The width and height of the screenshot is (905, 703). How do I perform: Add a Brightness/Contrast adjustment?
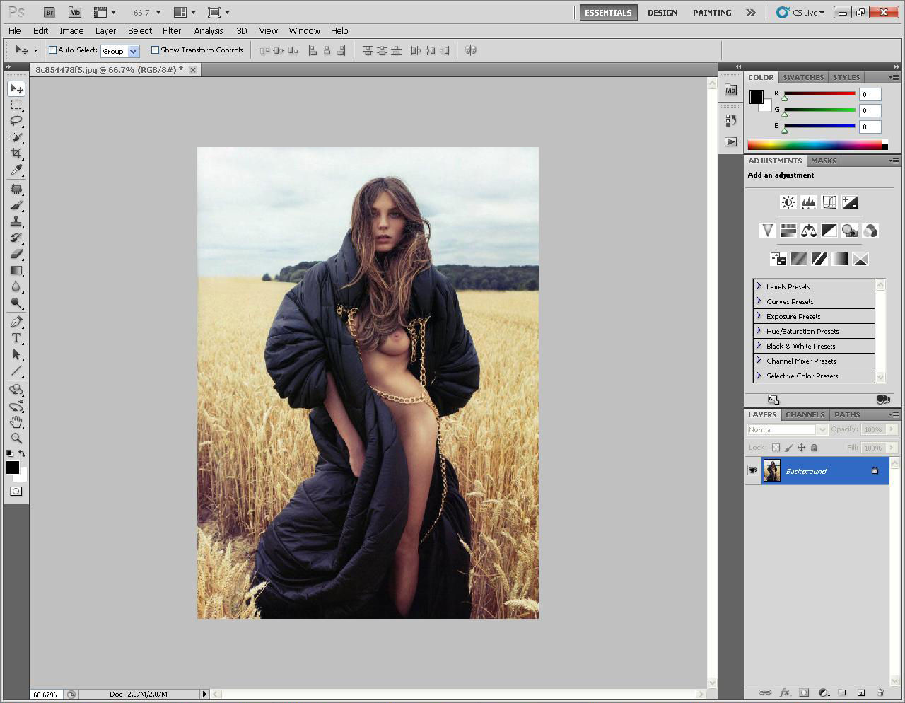pos(788,202)
